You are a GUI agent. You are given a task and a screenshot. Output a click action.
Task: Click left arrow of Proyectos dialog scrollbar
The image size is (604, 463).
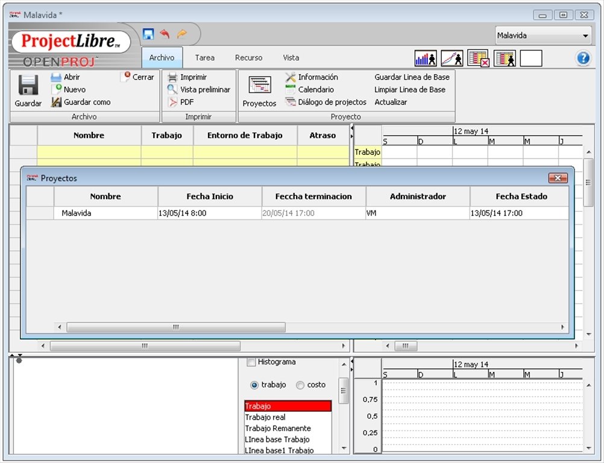59,327
